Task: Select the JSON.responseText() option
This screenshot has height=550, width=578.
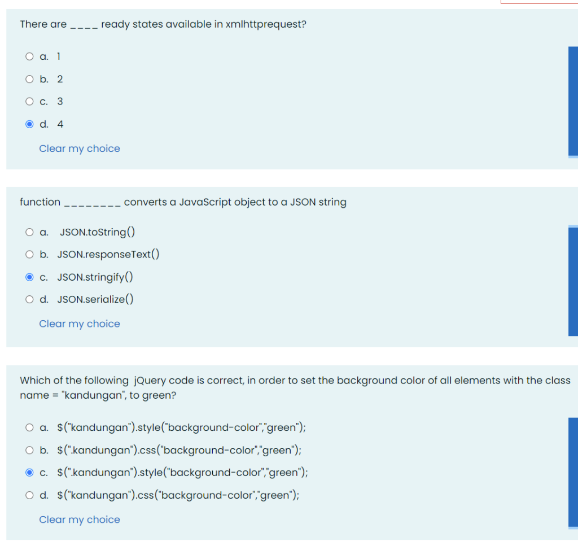Action: click(29, 254)
